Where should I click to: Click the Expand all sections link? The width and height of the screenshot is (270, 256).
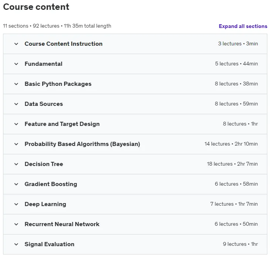tap(243, 26)
